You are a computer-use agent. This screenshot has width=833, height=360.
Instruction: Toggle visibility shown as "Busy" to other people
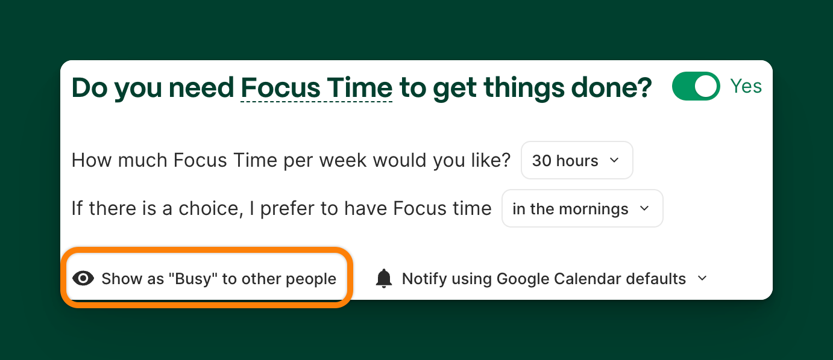(x=207, y=278)
